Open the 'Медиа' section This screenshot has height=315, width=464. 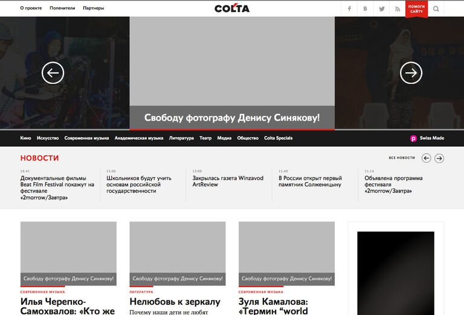(x=224, y=138)
